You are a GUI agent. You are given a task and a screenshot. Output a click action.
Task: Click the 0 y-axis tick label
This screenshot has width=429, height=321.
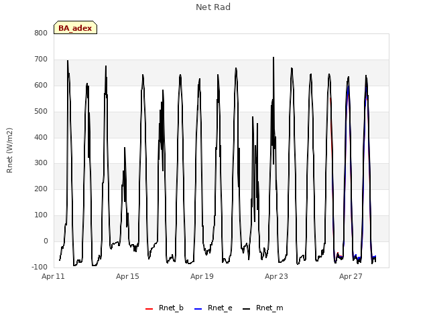click(x=46, y=241)
